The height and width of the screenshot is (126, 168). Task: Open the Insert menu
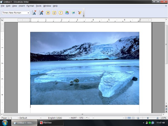(22, 6)
